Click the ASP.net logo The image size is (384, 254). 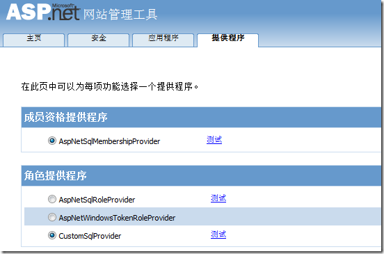pyautogui.click(x=43, y=12)
